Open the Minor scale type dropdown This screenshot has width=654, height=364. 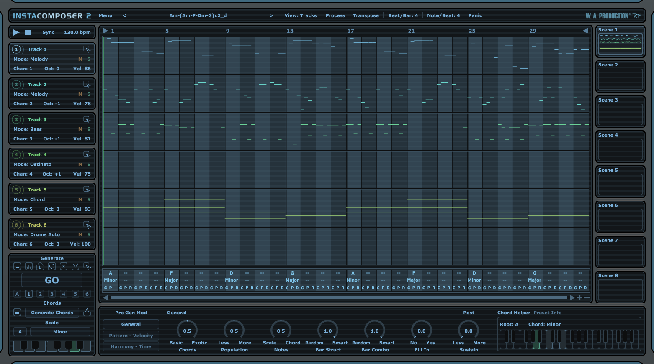coord(60,332)
